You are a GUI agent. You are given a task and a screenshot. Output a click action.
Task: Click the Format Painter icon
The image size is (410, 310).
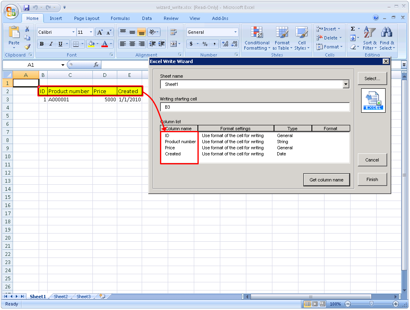coord(27,46)
